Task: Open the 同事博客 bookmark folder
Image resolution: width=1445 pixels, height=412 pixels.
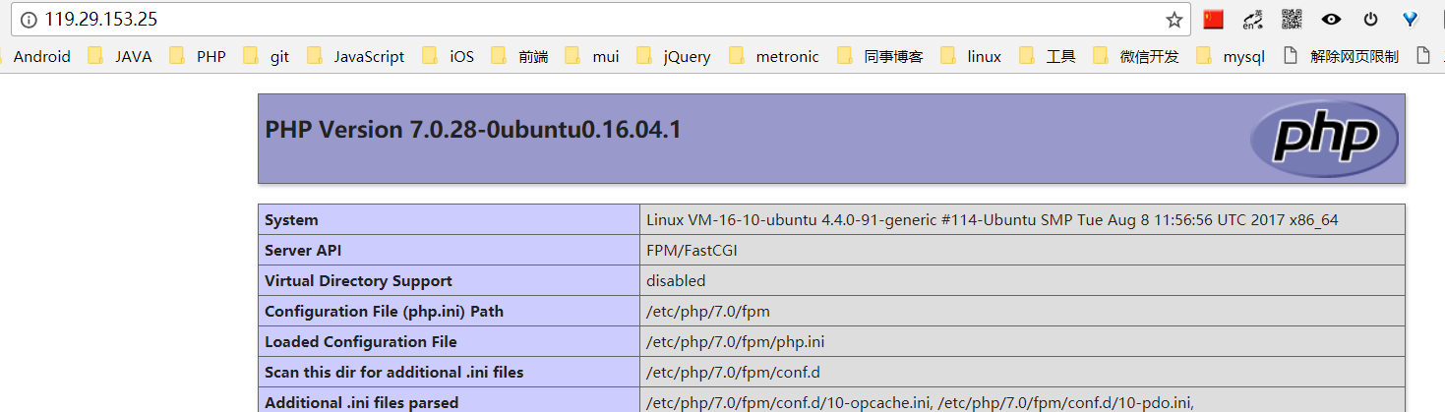Action: pos(879,56)
